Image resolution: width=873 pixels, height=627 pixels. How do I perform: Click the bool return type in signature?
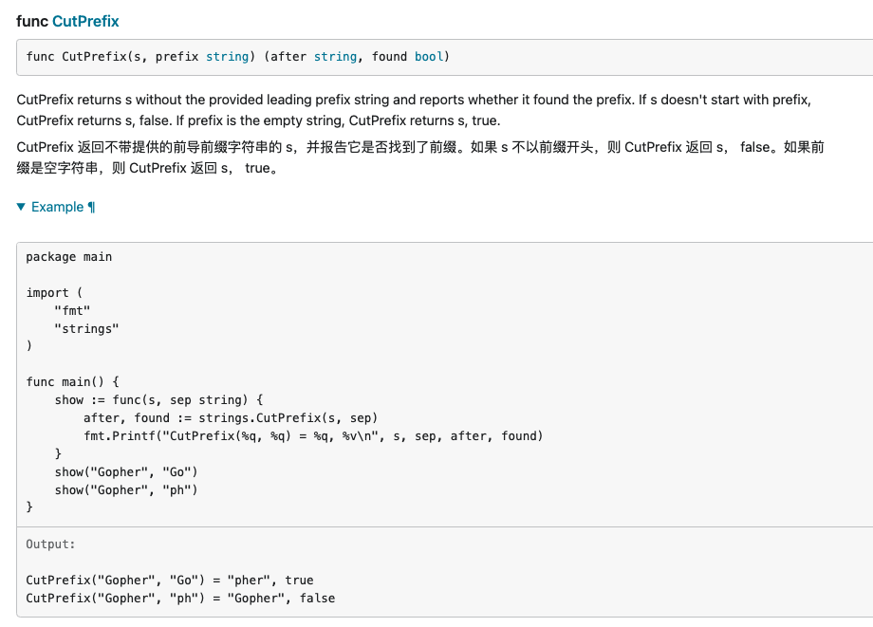click(428, 57)
